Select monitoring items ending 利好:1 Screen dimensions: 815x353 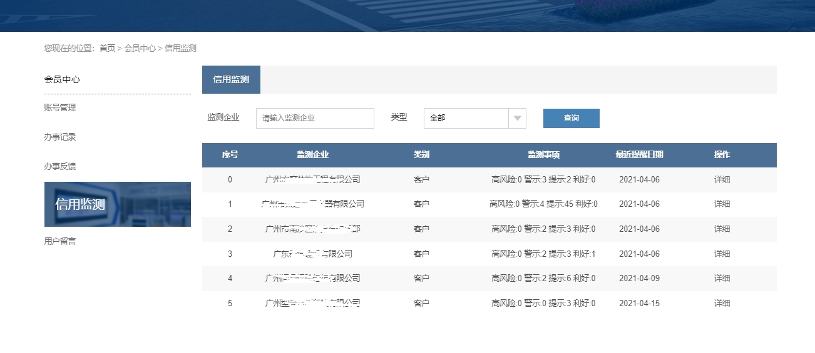click(x=543, y=254)
